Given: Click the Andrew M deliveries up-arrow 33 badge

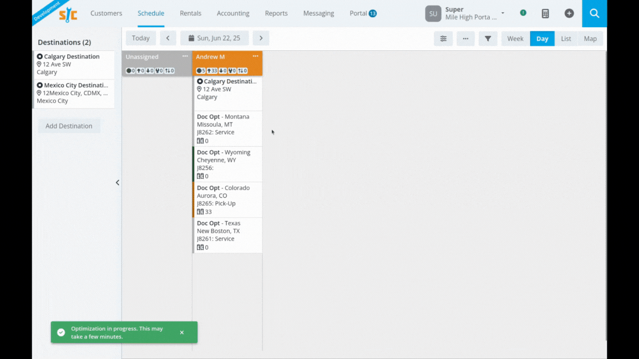Looking at the screenshot, I should click(x=212, y=70).
